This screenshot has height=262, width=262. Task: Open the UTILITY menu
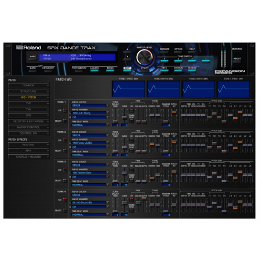pyautogui.click(x=144, y=71)
